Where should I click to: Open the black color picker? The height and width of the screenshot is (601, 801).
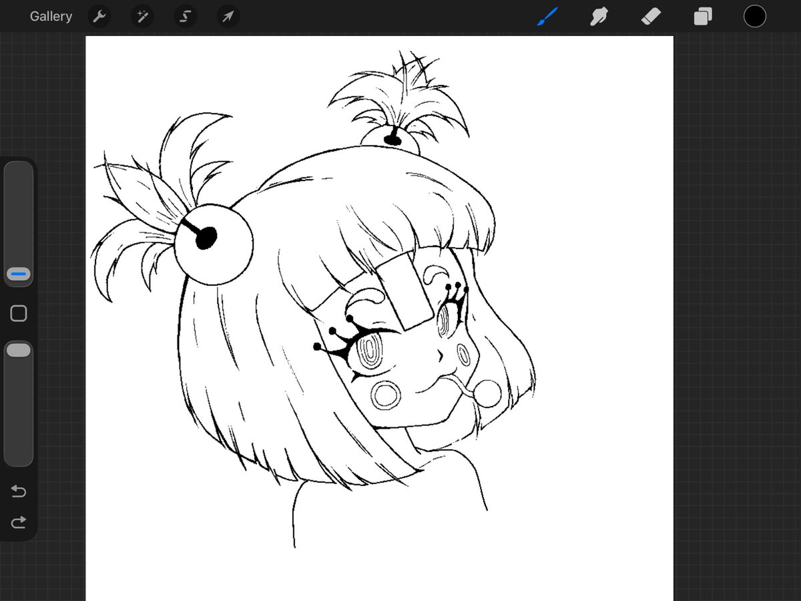click(x=755, y=16)
